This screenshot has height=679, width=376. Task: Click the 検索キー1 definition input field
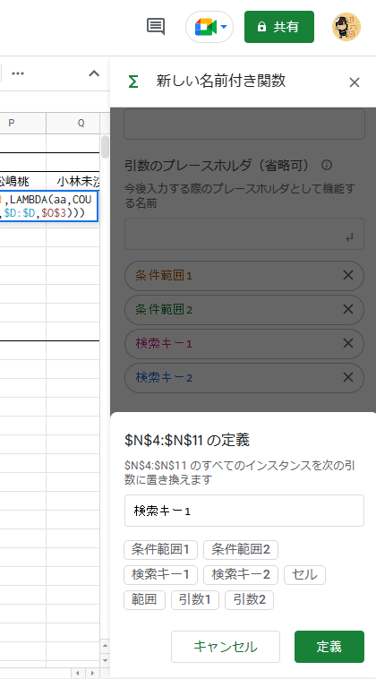(x=244, y=511)
